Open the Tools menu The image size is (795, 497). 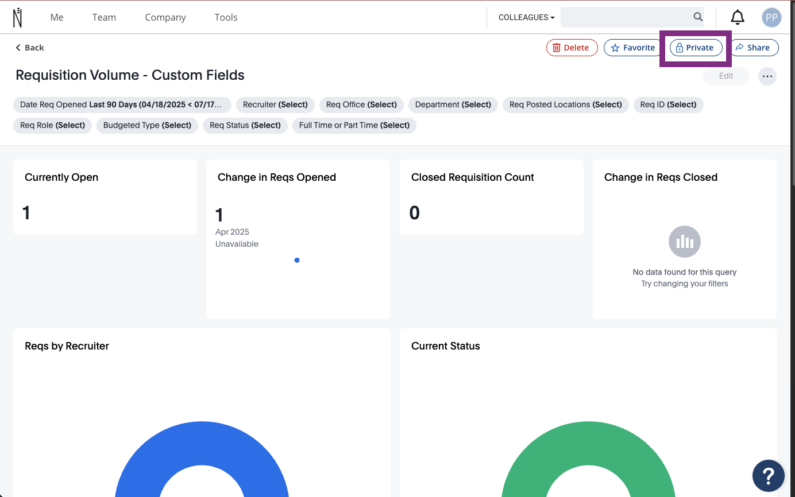226,17
